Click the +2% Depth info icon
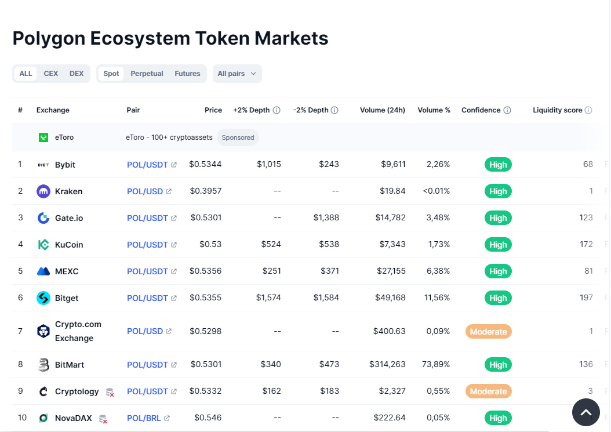 point(277,110)
